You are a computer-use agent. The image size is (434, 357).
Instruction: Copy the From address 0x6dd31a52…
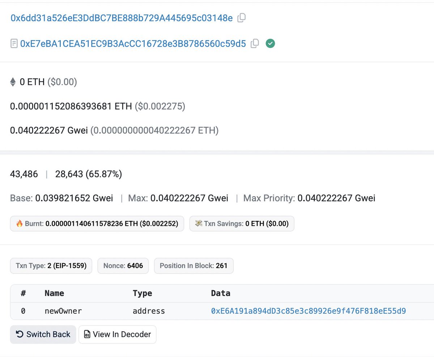tap(242, 18)
